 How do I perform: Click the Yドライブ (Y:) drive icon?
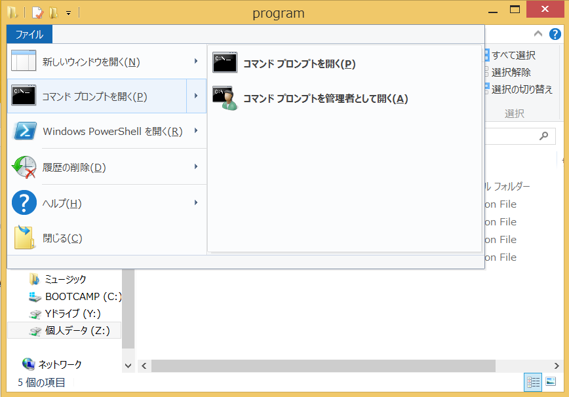(x=35, y=314)
